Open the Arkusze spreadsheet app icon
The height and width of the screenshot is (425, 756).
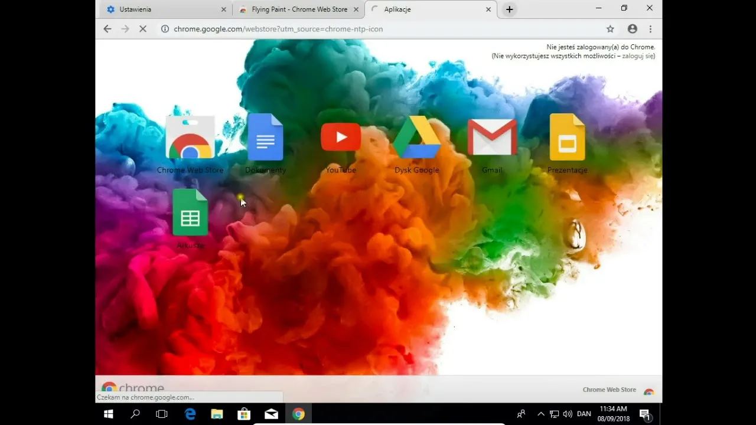pos(190,212)
